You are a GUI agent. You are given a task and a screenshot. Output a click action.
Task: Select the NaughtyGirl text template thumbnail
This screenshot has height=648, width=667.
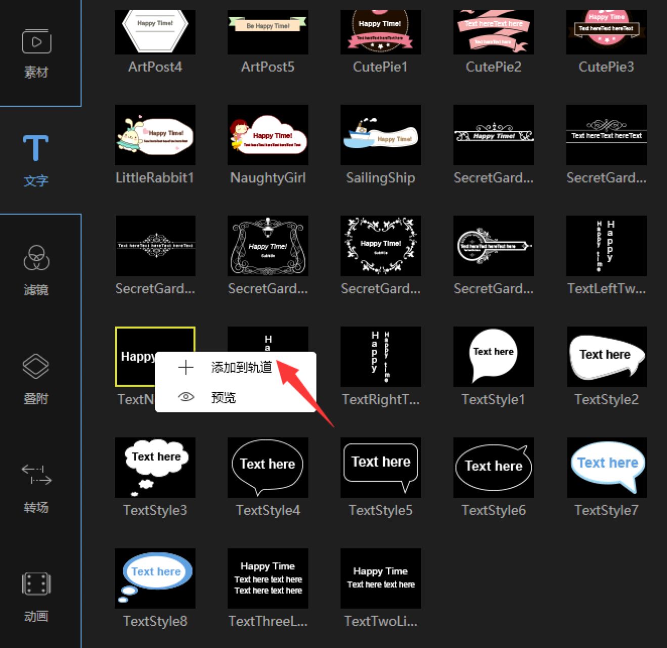coord(268,135)
